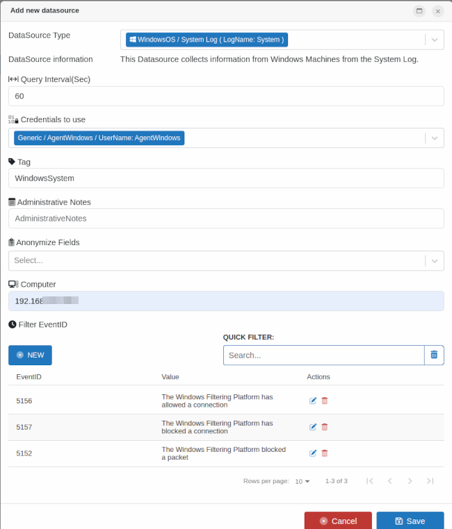This screenshot has height=529, width=452.
Task: Select EventID cell 5152
Action: pos(24,453)
